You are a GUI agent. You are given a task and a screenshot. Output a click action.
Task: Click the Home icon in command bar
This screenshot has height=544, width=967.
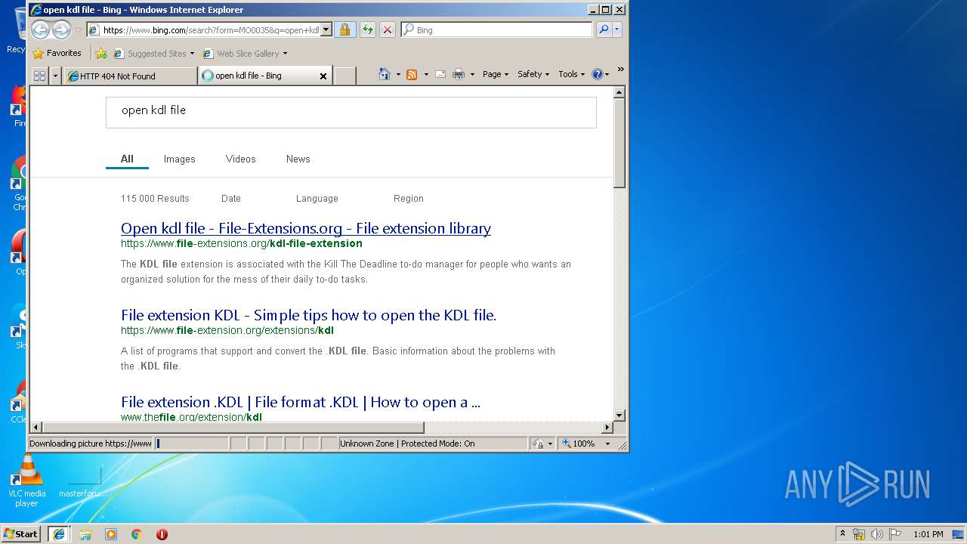click(x=385, y=74)
